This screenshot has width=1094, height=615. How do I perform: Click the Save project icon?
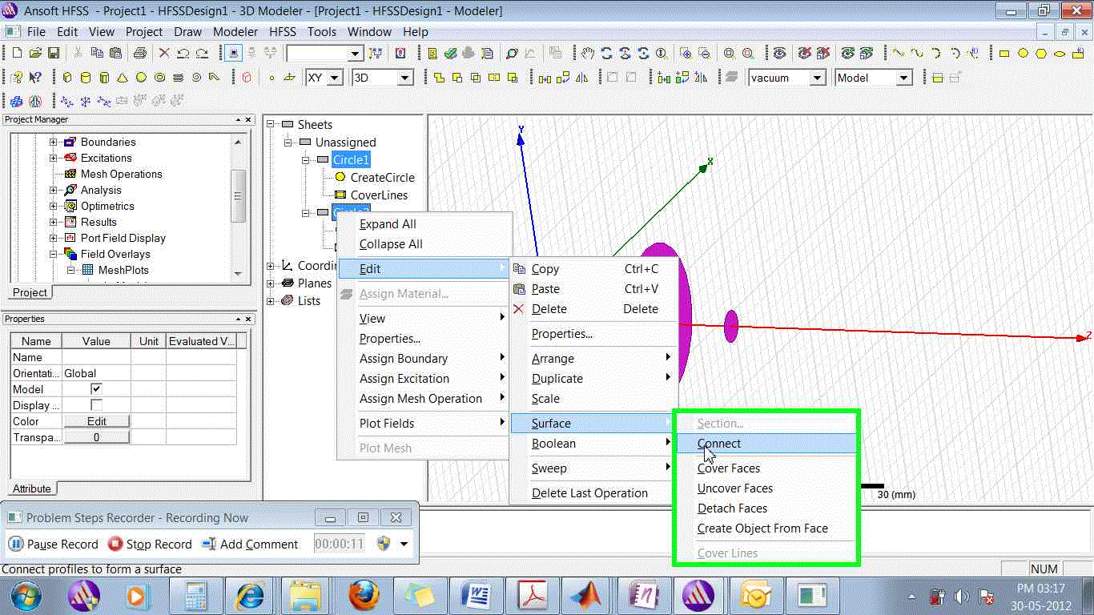click(54, 54)
